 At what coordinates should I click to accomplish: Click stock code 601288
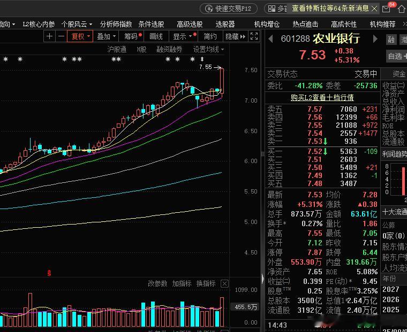(296, 39)
